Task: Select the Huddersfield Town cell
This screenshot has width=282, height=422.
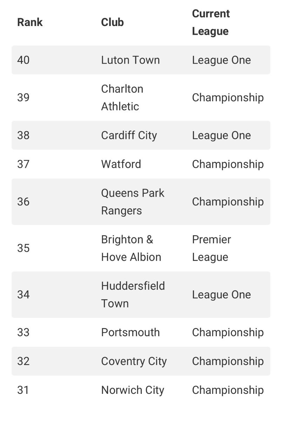Action: (x=133, y=295)
